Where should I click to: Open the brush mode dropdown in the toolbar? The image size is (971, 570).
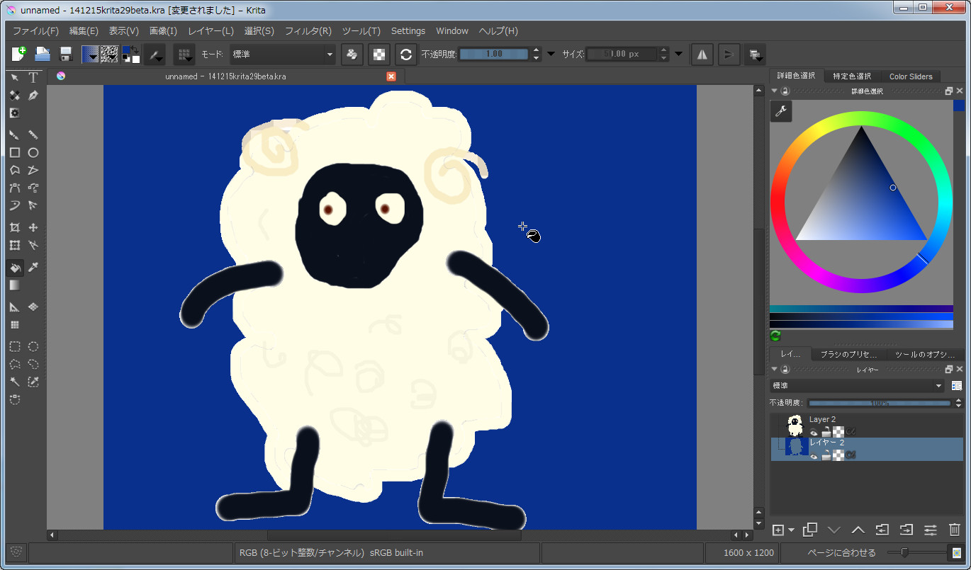coord(282,55)
